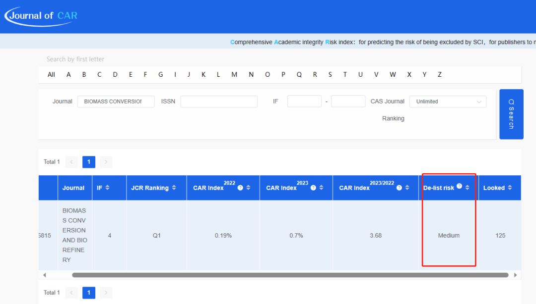Click previous page arrow in top pagination
The image size is (536, 304).
(71, 162)
